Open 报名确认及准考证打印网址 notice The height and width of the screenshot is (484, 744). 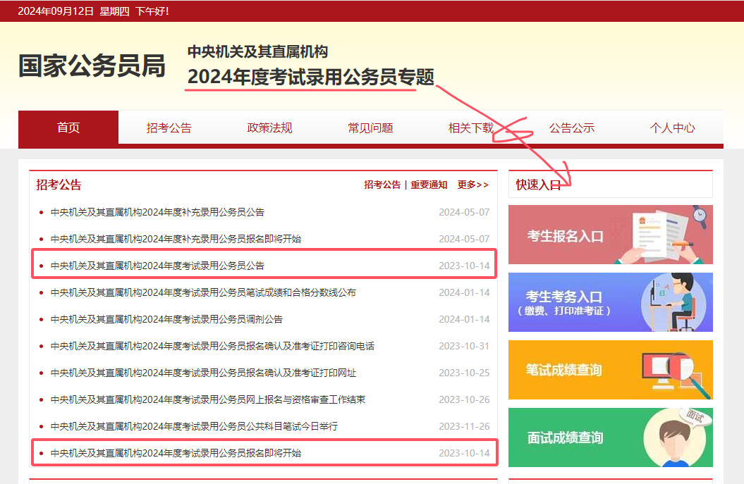tap(203, 373)
